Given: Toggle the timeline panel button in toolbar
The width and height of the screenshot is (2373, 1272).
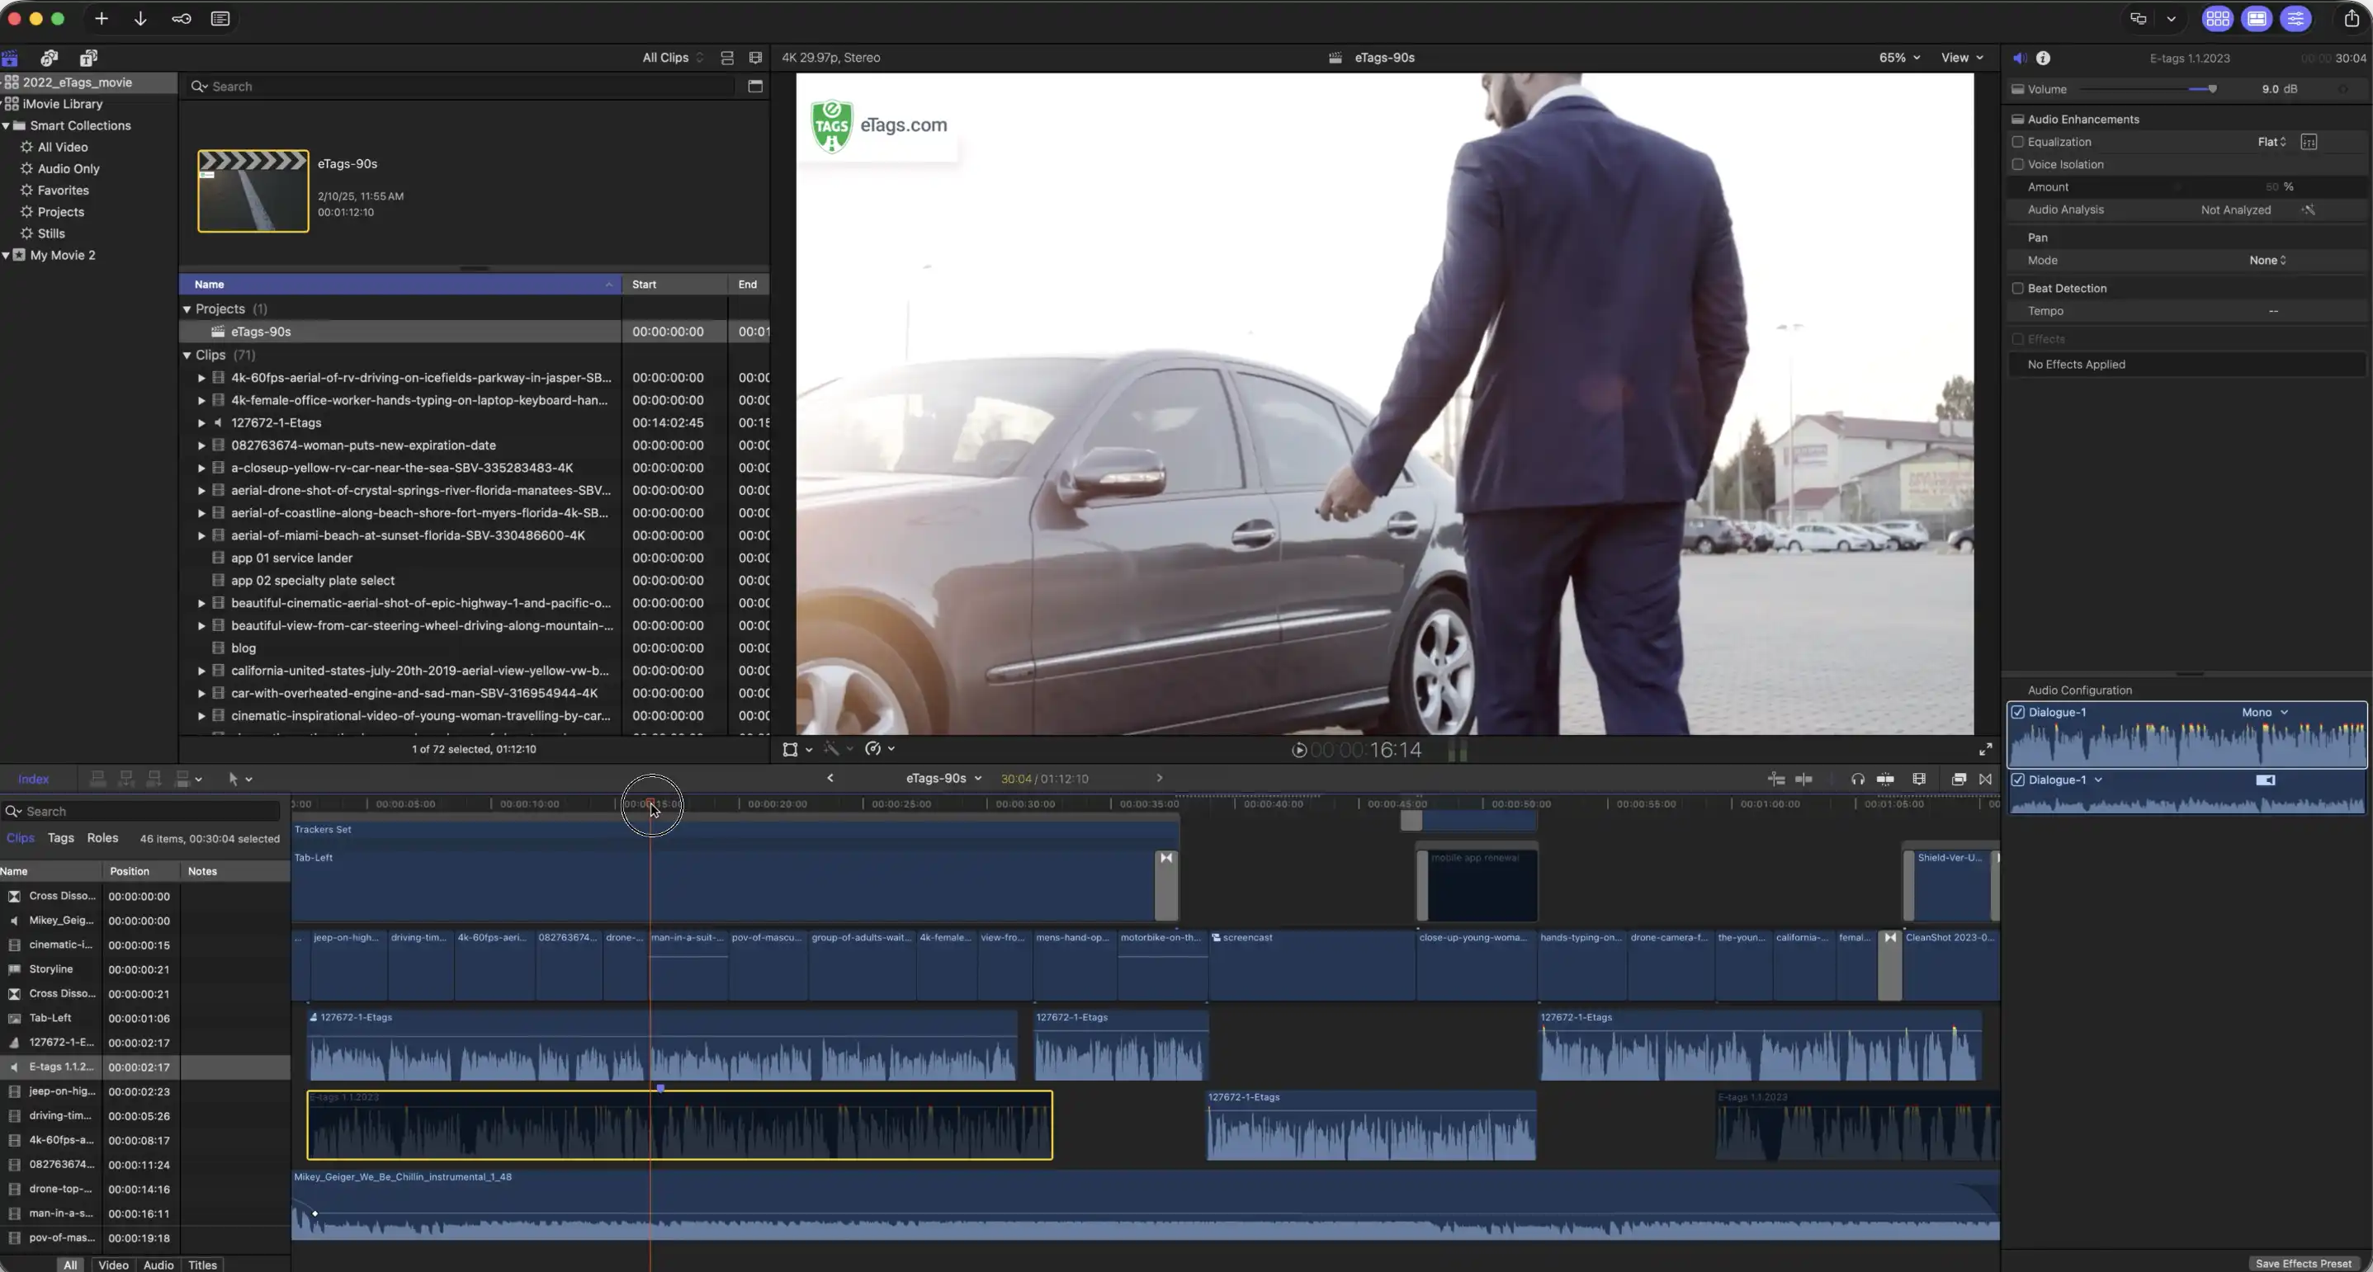Looking at the screenshot, I should click(x=2257, y=18).
